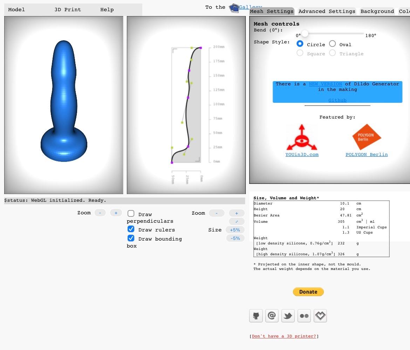Click the YOUin3D red logo image

click(x=302, y=137)
